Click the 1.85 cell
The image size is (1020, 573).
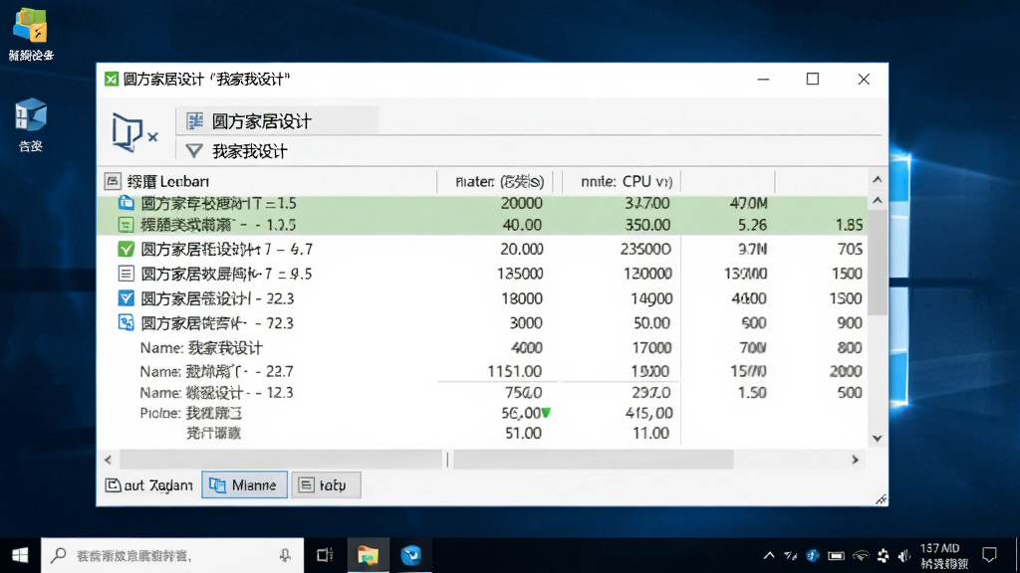point(849,225)
